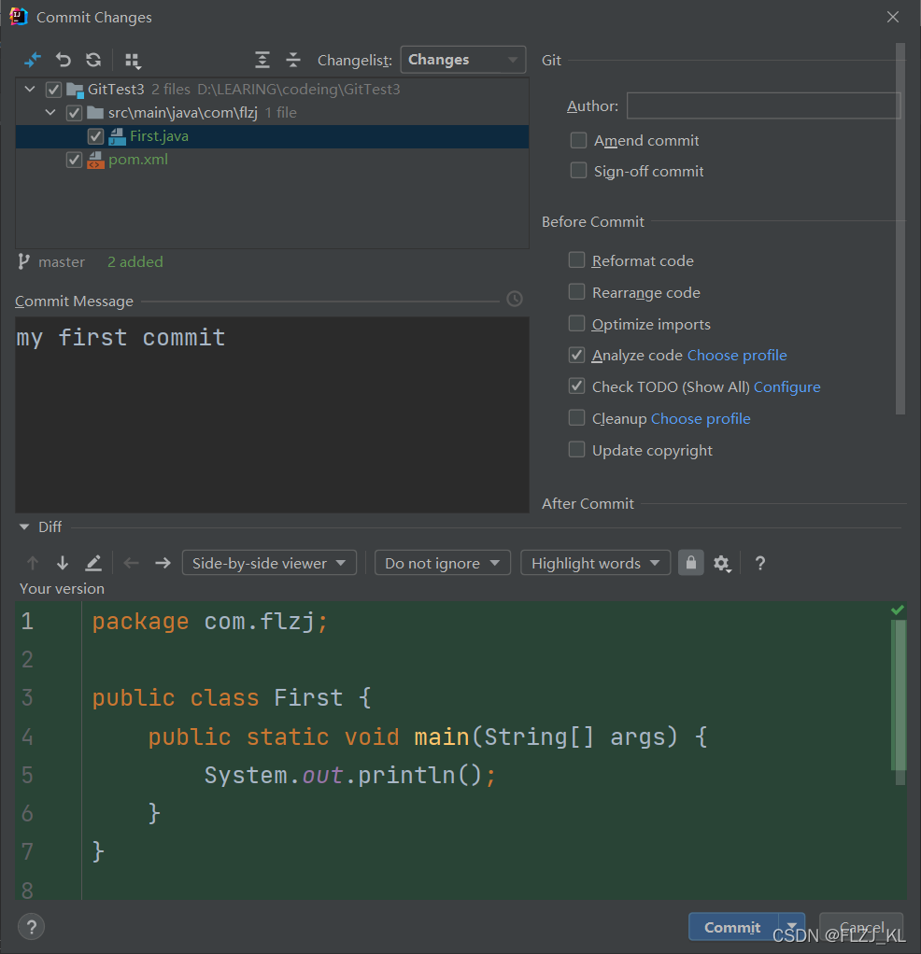Click in the Author input field
Screen dimensions: 921x954
[763, 105]
